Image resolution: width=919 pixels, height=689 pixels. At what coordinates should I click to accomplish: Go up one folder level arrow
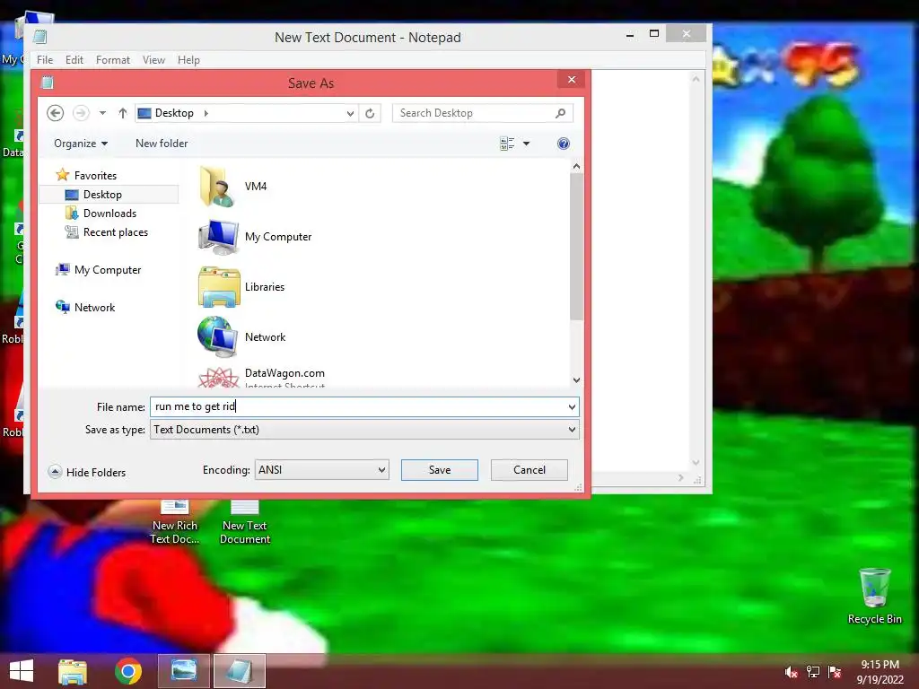click(x=122, y=113)
